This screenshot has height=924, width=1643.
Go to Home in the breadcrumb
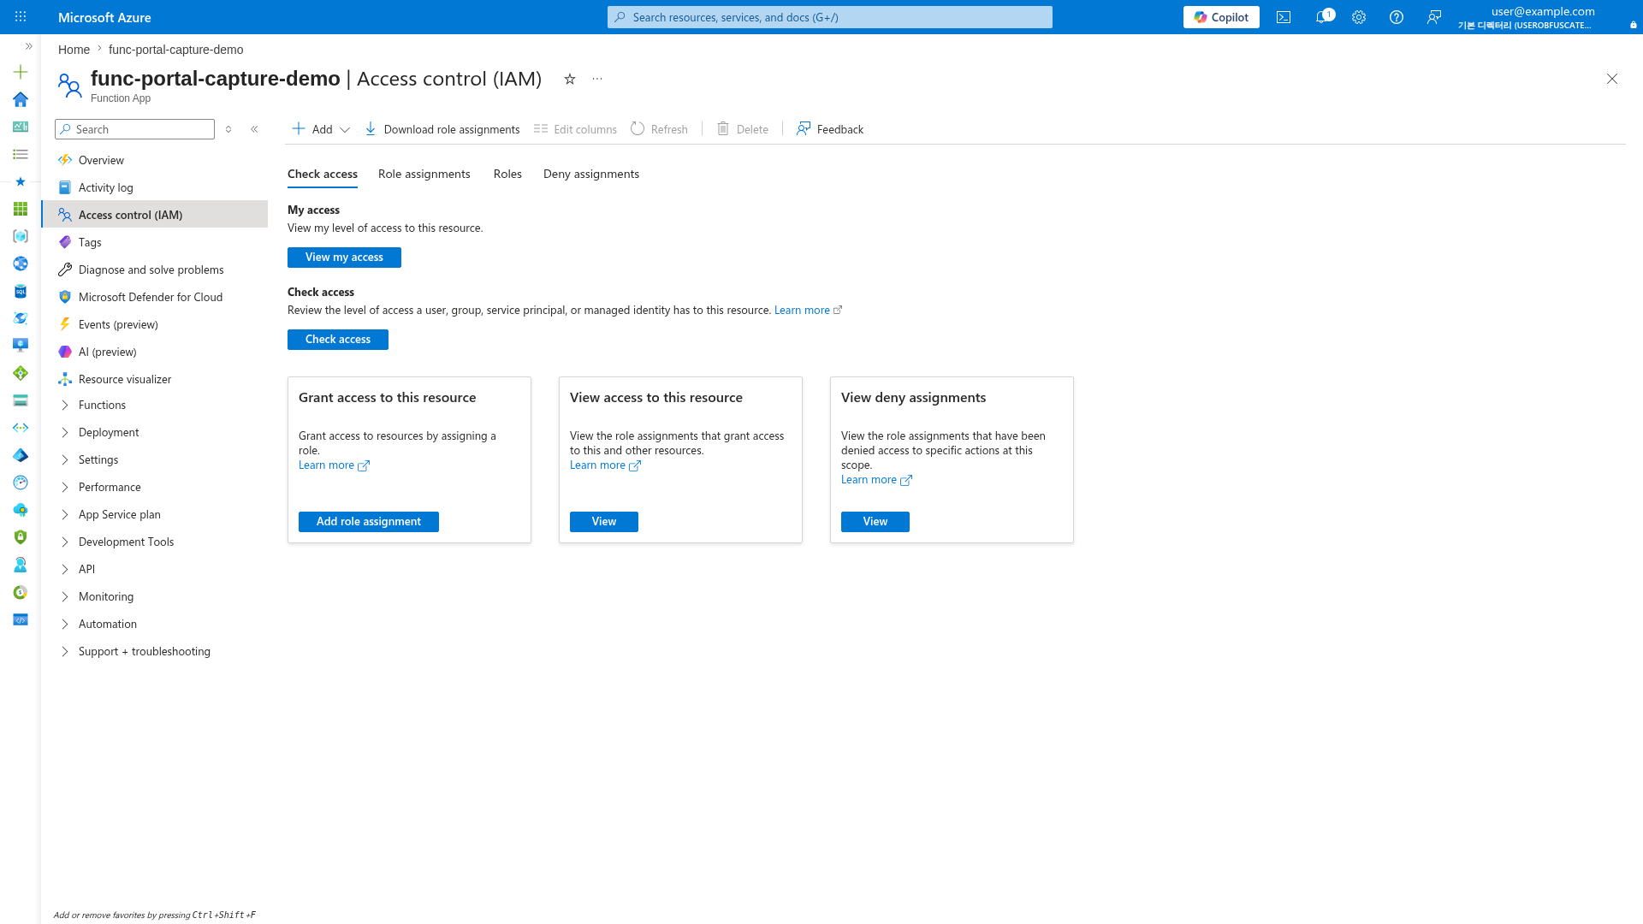tap(74, 50)
